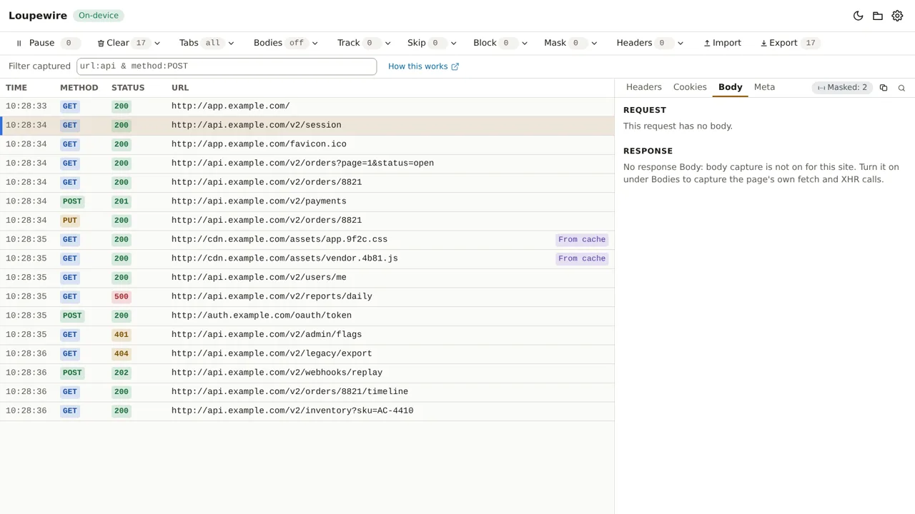Open the How this works link
915x514 pixels.
[423, 66]
